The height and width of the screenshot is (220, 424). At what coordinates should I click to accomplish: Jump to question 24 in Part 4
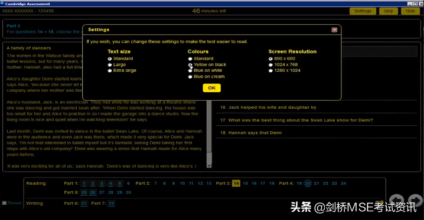point(344,184)
